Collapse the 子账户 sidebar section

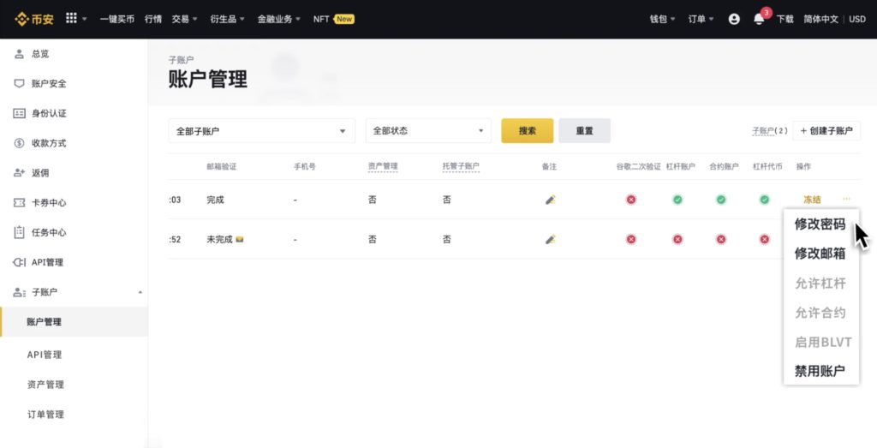point(140,292)
